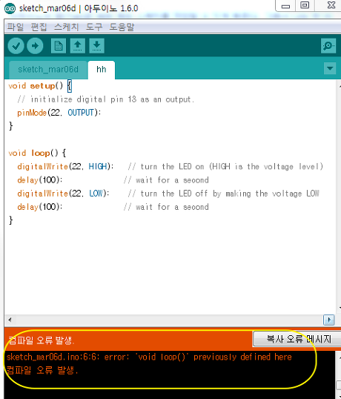The width and height of the screenshot is (341, 399).
Task: Click the 'pinMode(22, OUTPUT);' line
Action: (59, 113)
